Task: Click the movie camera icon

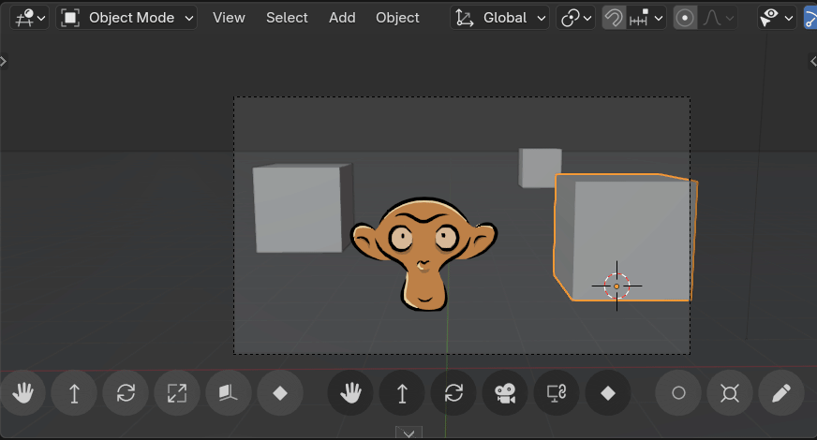Action: (505, 392)
